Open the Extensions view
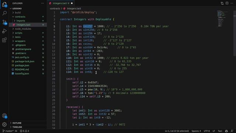236x133 pixels. [4, 40]
